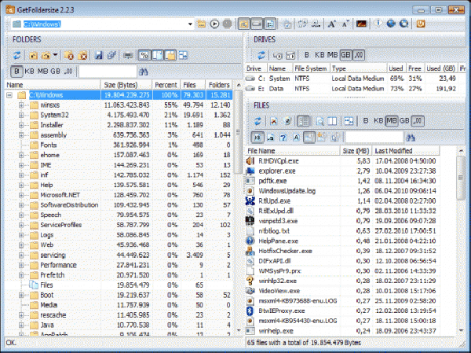Click the stop scan button in top toolbar
The width and height of the screenshot is (471, 353).
click(228, 24)
